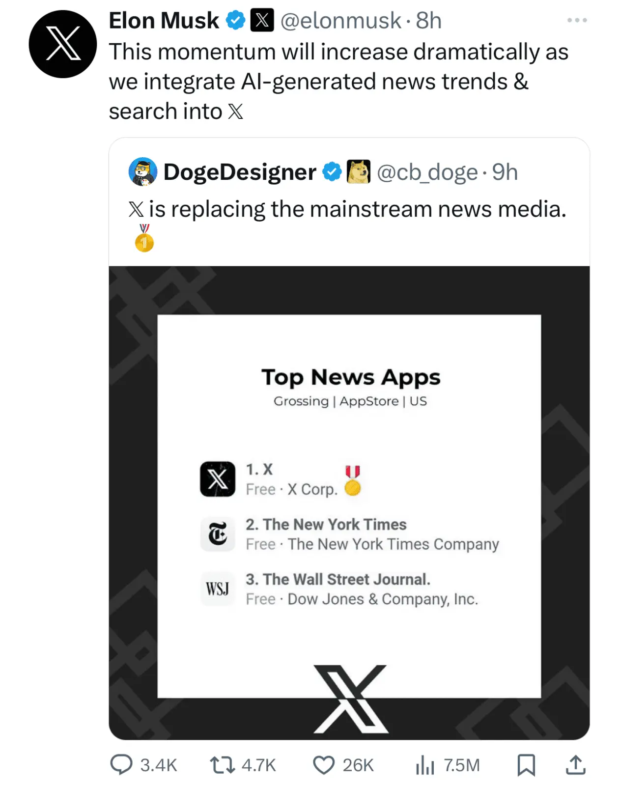Viewport: 619px width, 786px height.
Task: Bookmark this post
Action: 526,765
